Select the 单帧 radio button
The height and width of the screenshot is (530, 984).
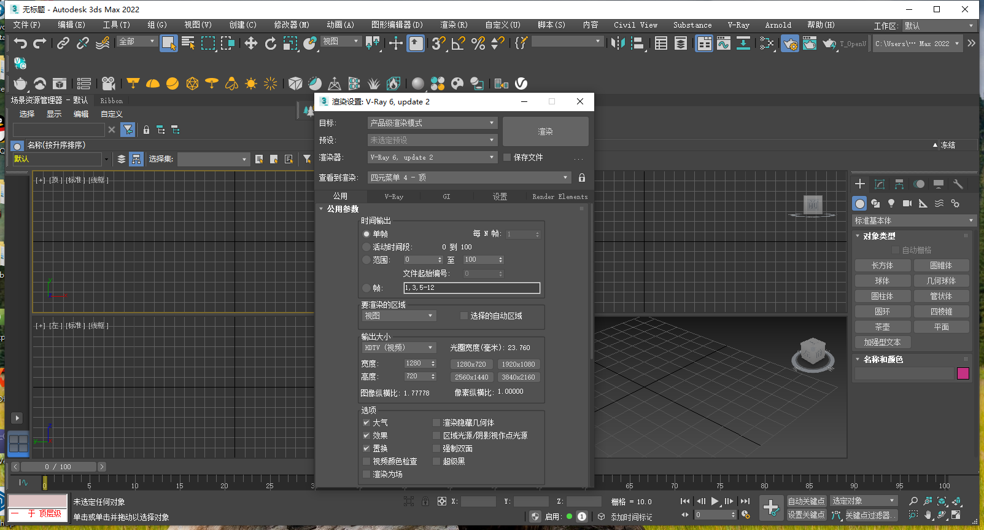coord(366,234)
